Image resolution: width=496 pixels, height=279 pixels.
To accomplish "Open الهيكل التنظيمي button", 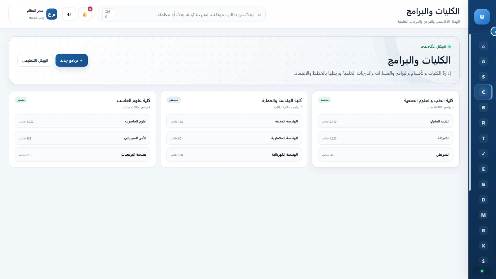I will click(x=35, y=60).
